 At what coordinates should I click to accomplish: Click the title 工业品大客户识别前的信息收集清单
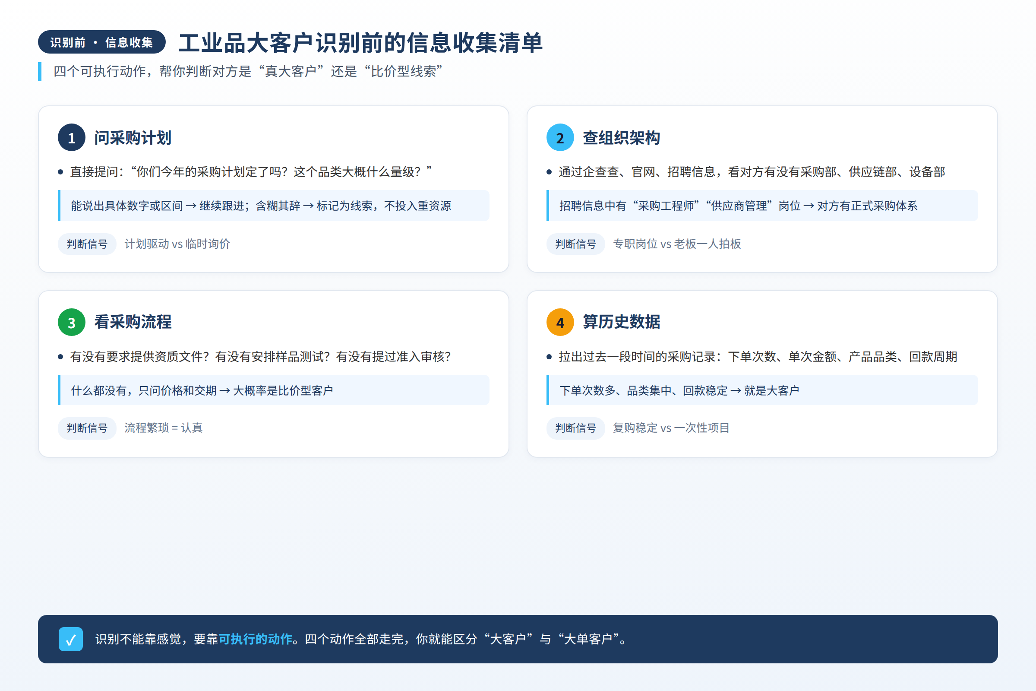360,43
